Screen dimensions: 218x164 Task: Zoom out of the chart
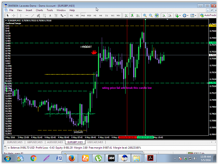tap(151, 16)
